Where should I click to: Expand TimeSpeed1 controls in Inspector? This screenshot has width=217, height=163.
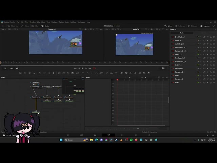tap(200, 69)
